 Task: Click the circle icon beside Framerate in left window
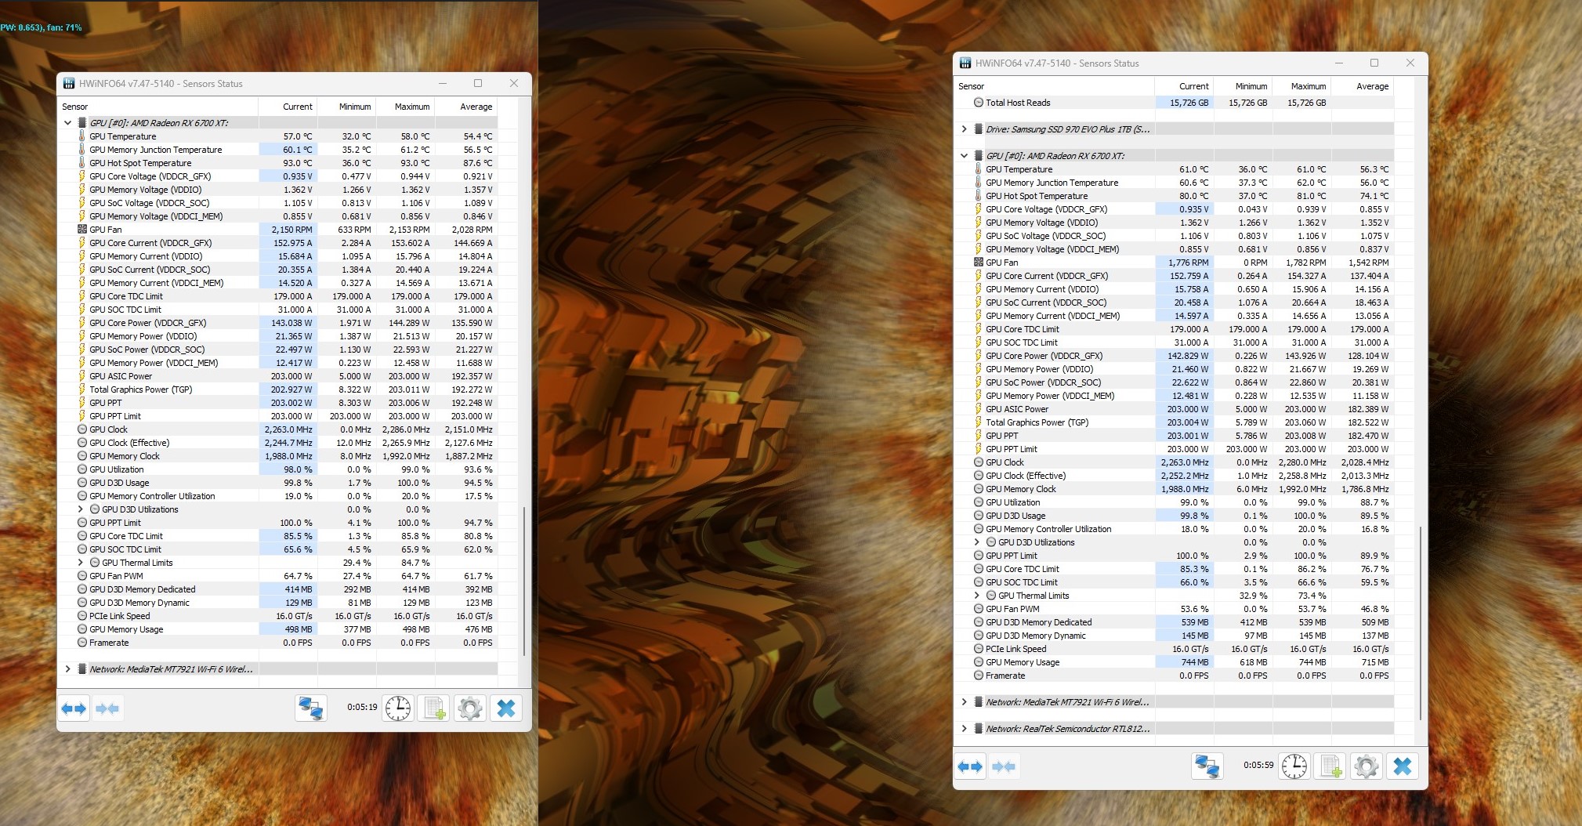(x=82, y=643)
